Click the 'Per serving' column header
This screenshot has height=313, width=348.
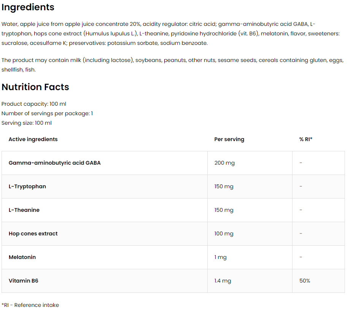(229, 139)
